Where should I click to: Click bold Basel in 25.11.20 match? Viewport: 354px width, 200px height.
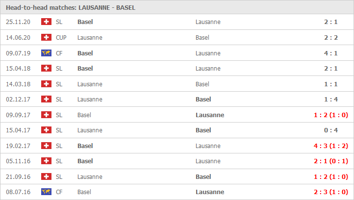(85, 22)
